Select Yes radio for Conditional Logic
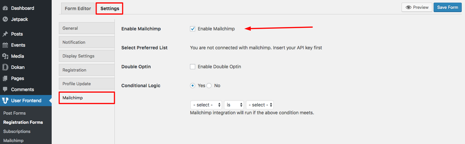Viewport: 465px width, 144px height. [193, 86]
